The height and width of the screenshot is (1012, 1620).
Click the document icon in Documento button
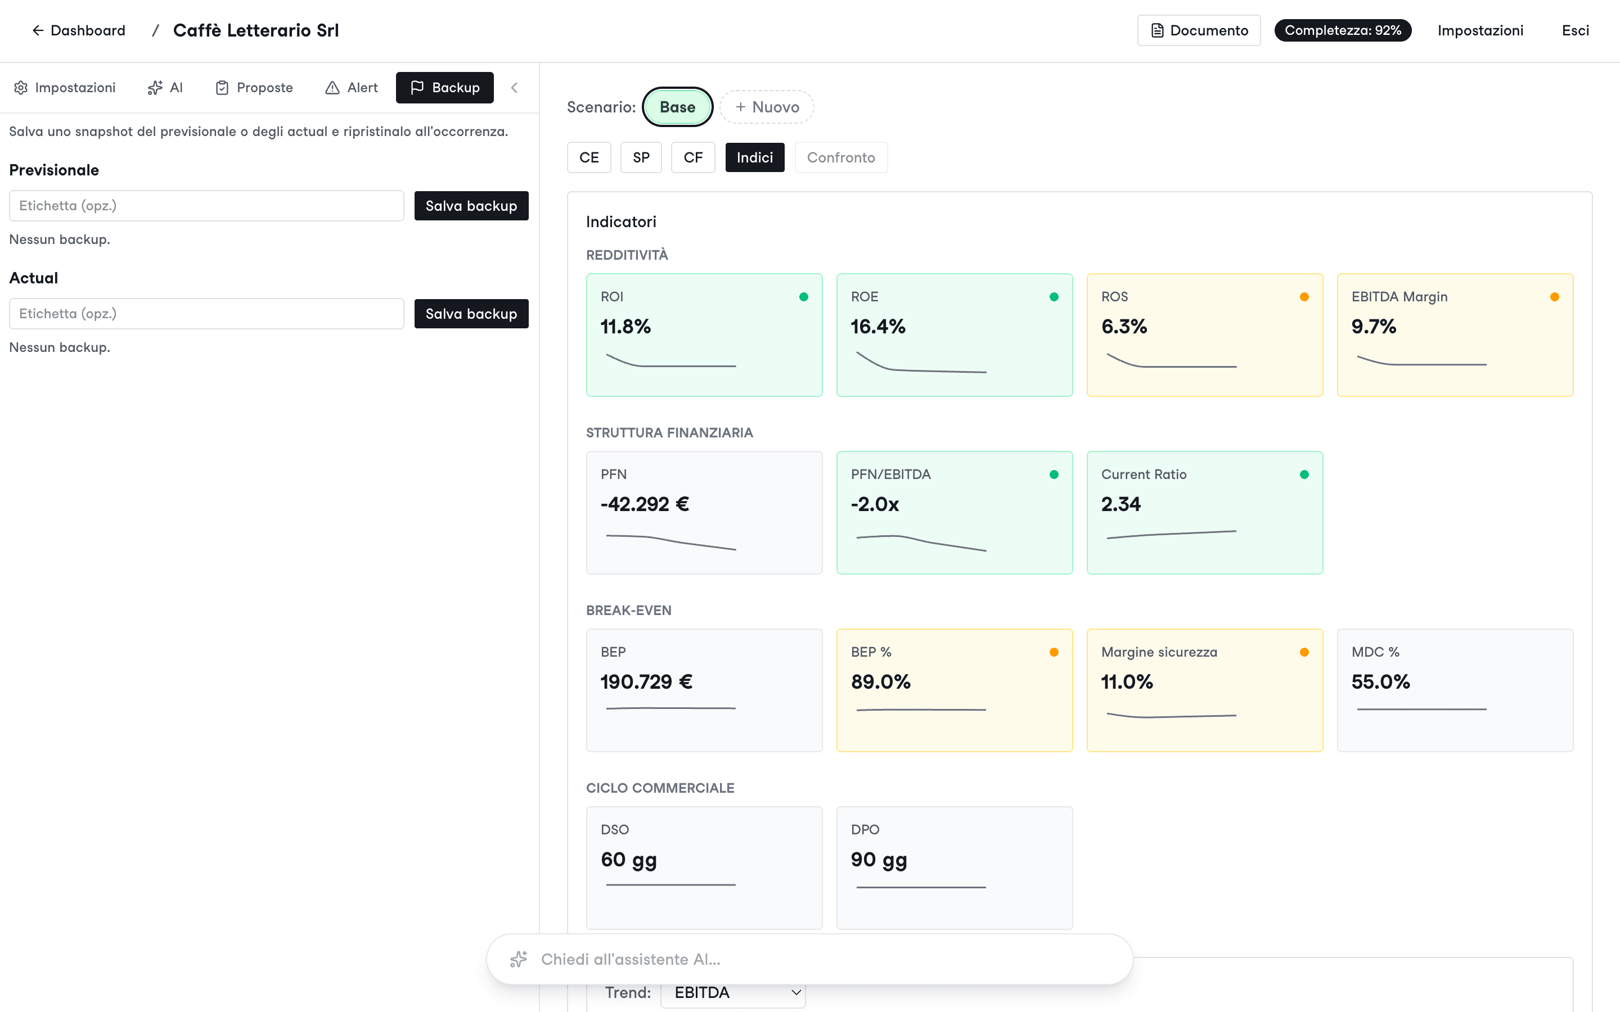pos(1156,30)
